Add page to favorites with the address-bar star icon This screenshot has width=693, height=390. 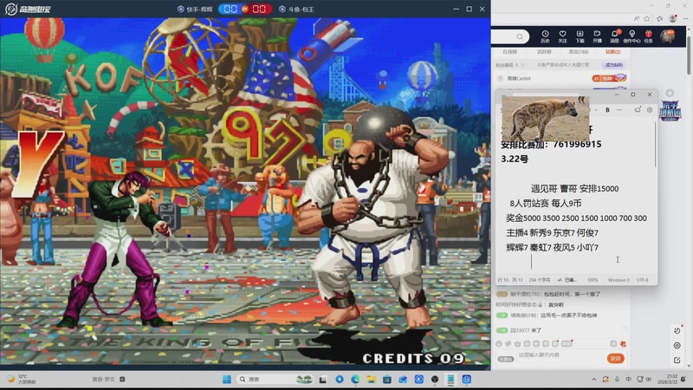(647, 18)
